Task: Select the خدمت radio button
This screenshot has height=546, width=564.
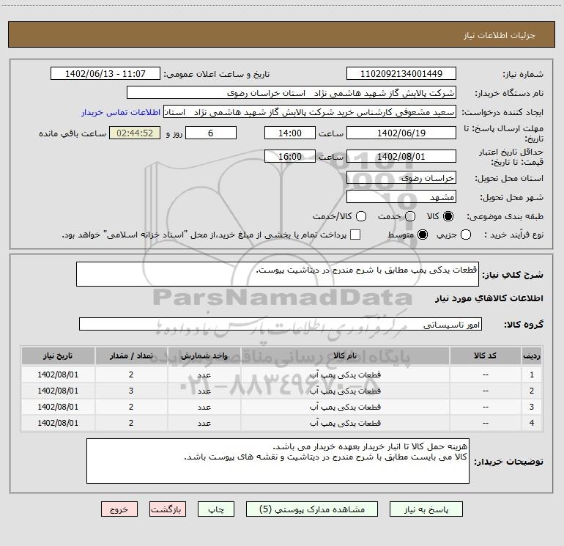Action: 410,216
